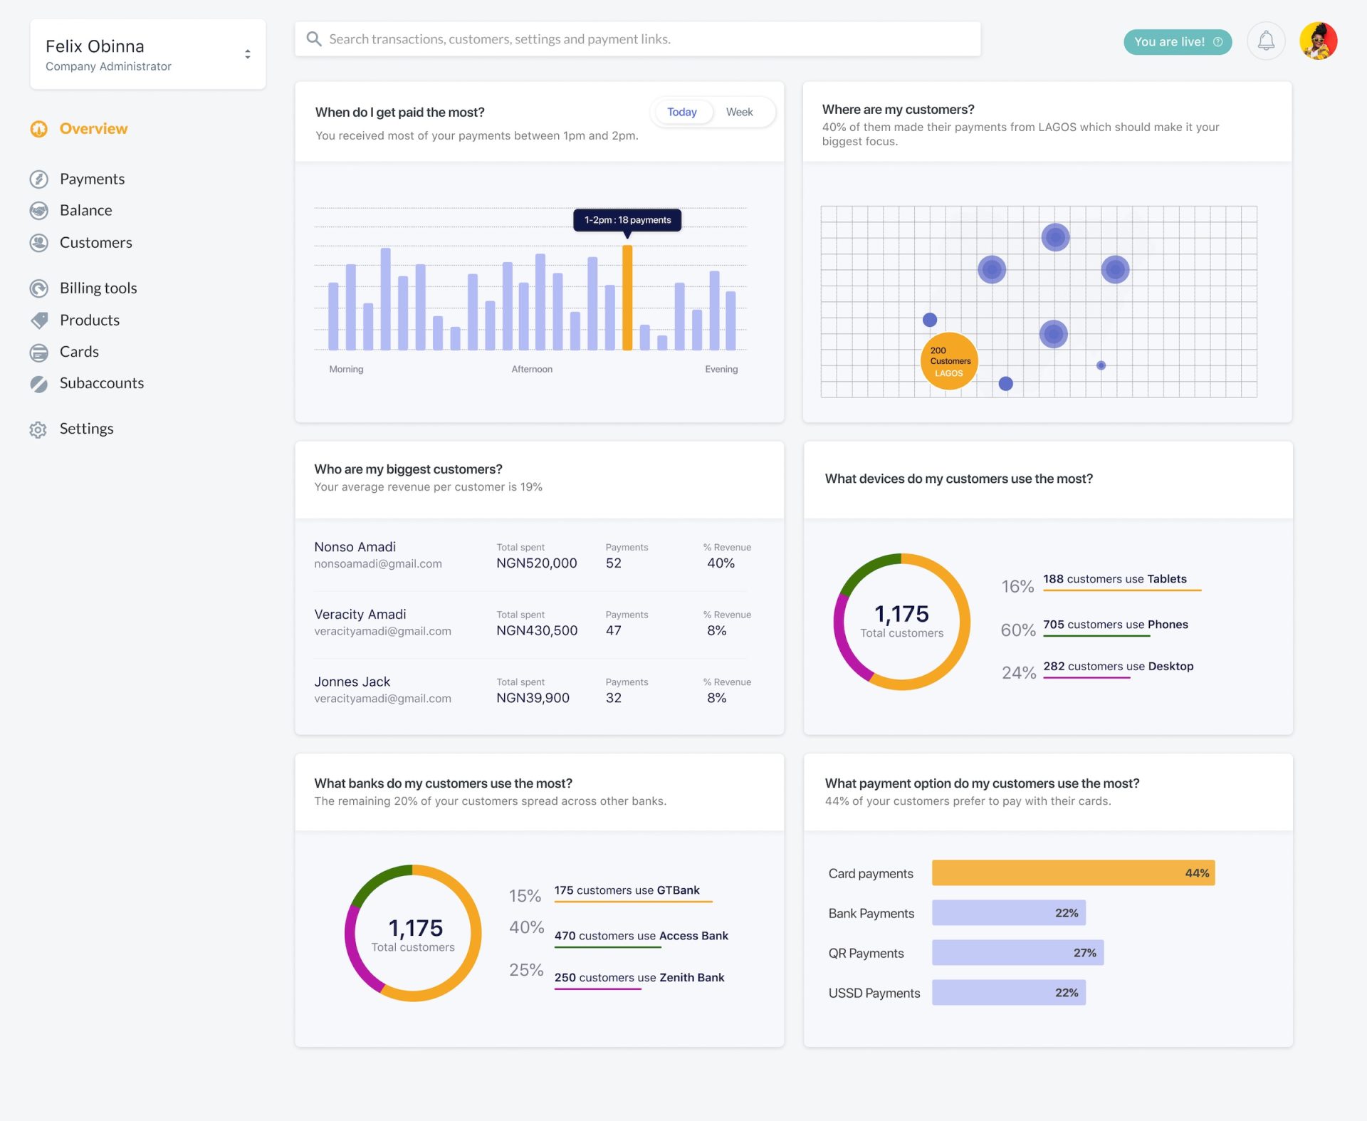The height and width of the screenshot is (1121, 1367).
Task: Open the Overview menu item
Action: point(93,129)
